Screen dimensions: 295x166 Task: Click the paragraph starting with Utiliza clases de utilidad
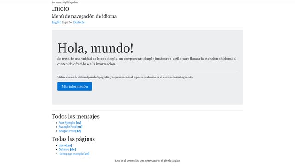125,77
